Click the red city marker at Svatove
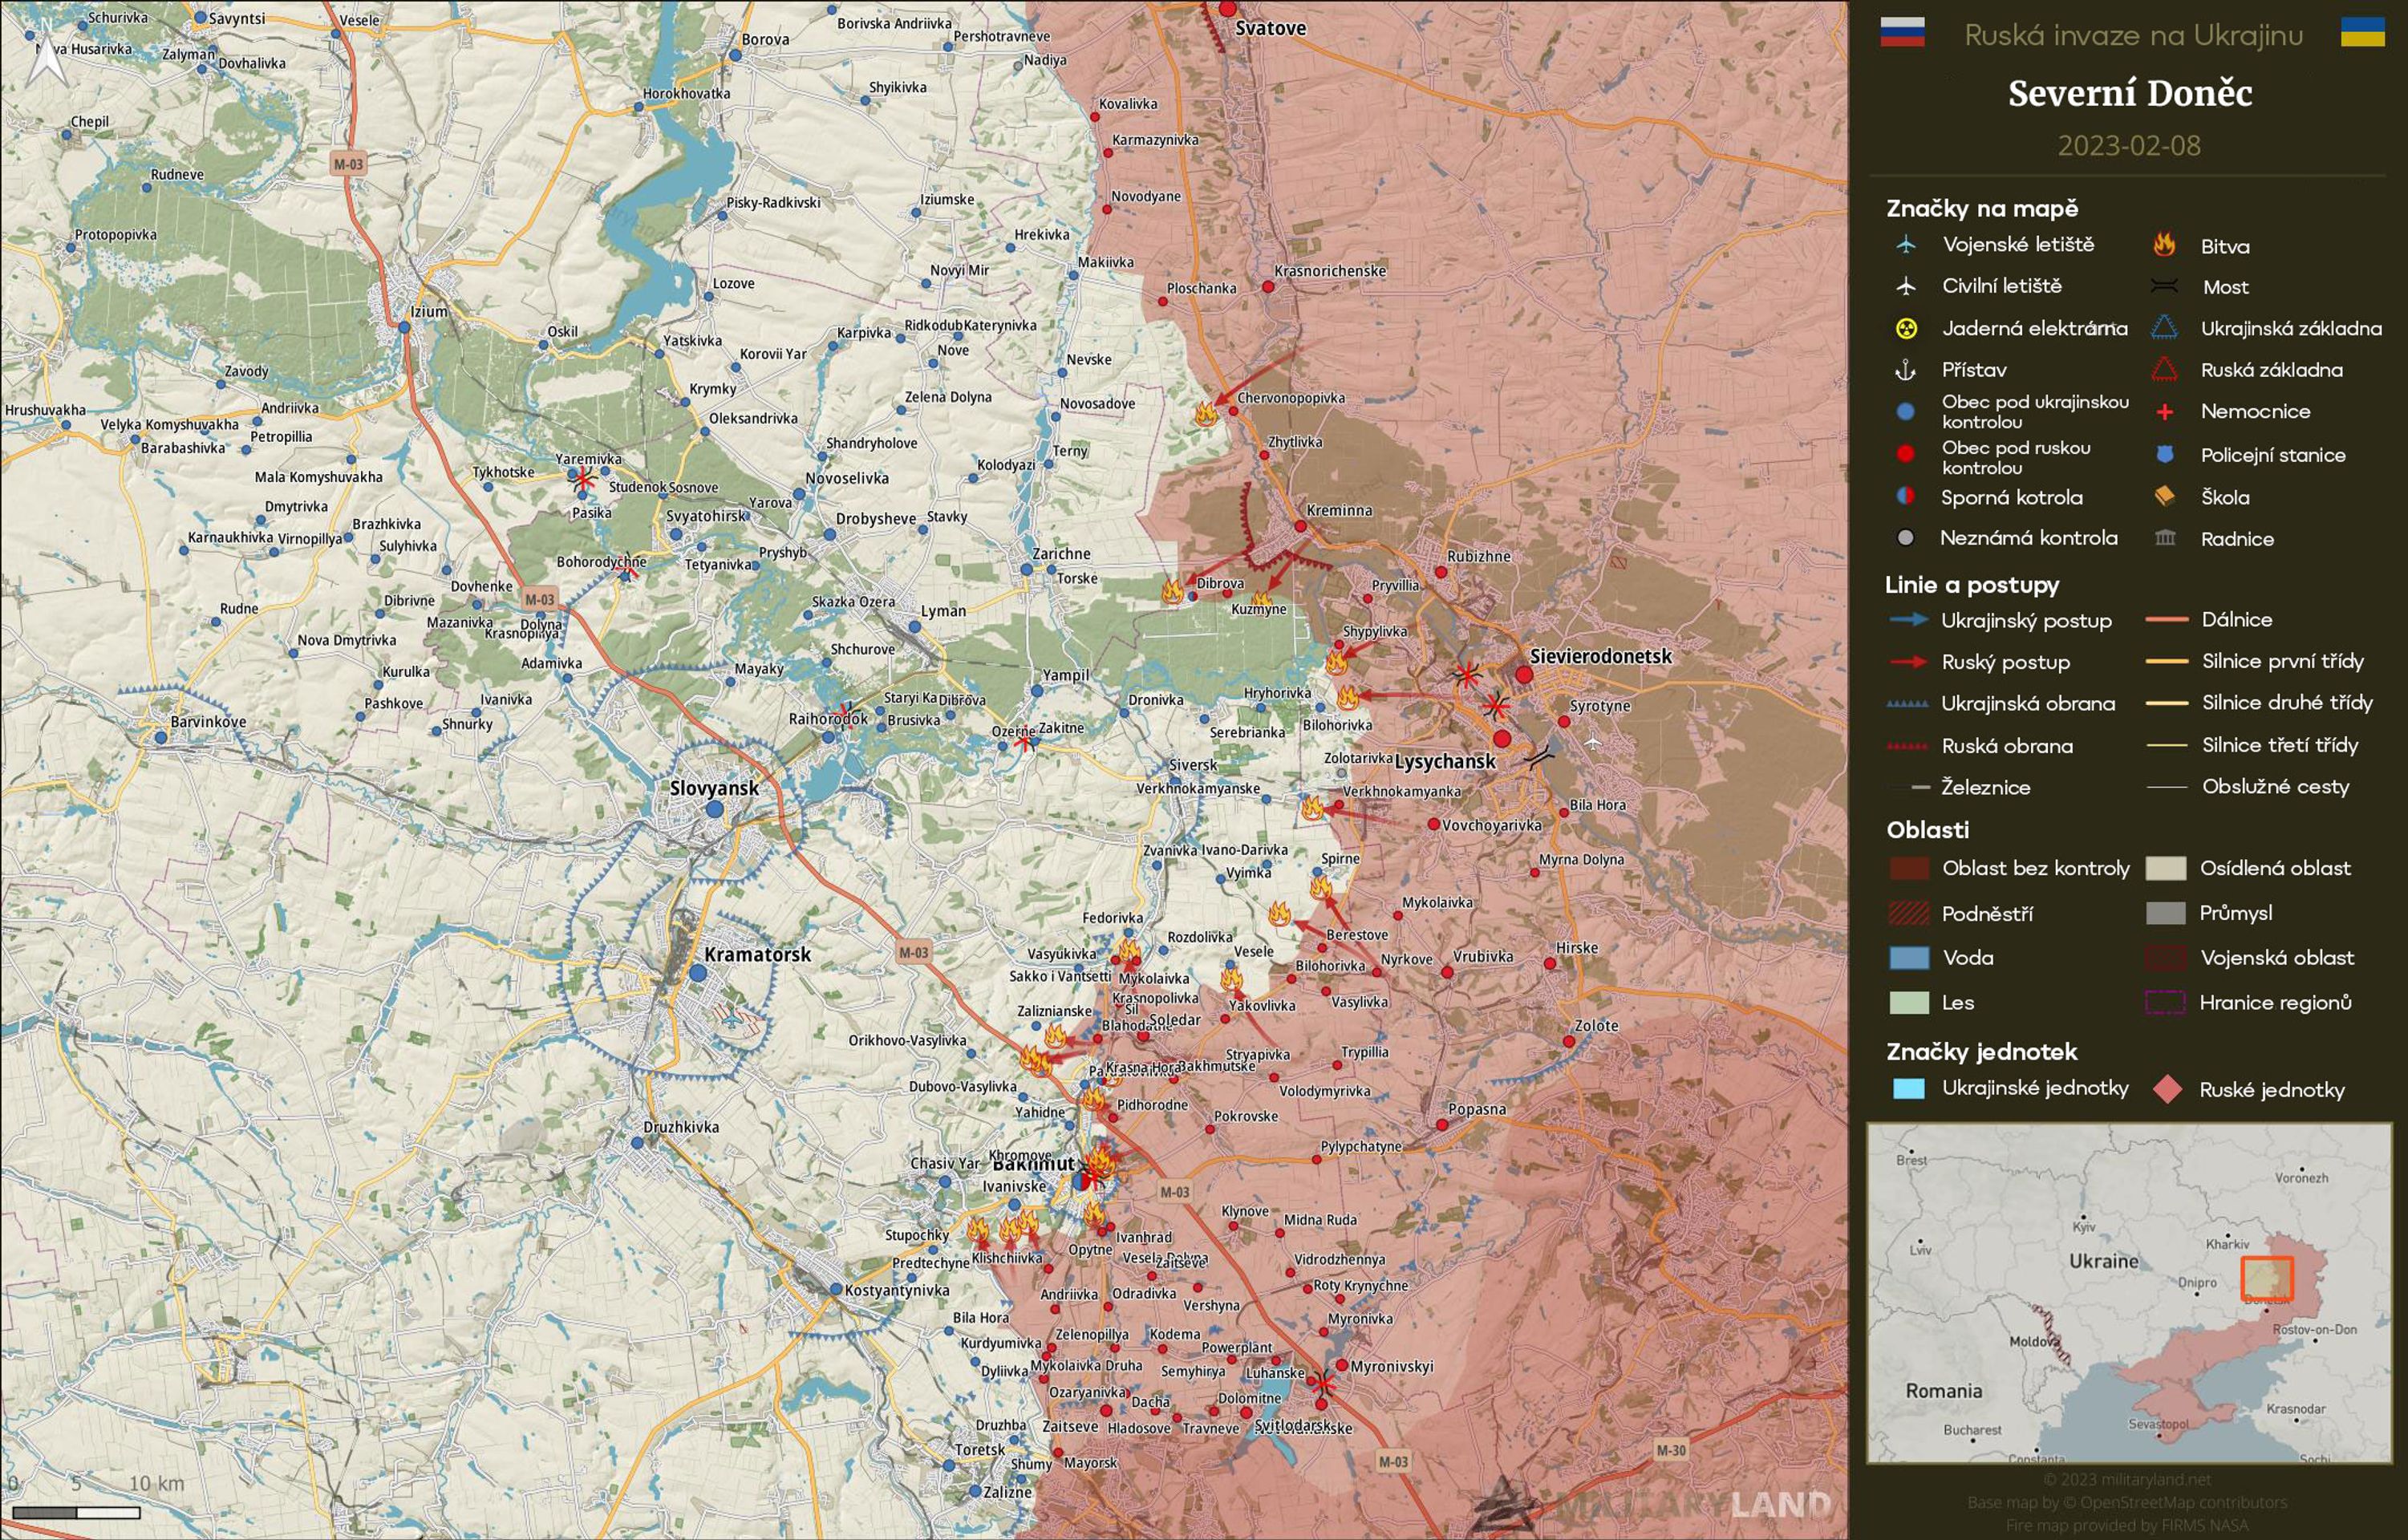2408x1540 pixels. pos(1228,9)
